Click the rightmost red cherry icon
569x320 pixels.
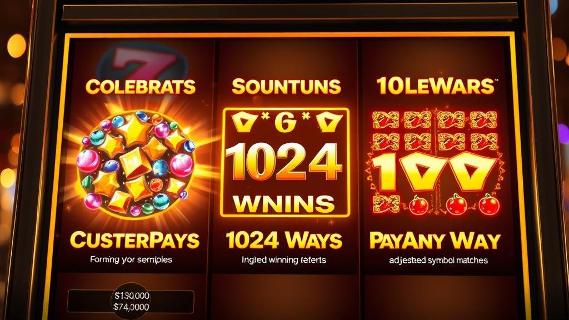(x=489, y=204)
